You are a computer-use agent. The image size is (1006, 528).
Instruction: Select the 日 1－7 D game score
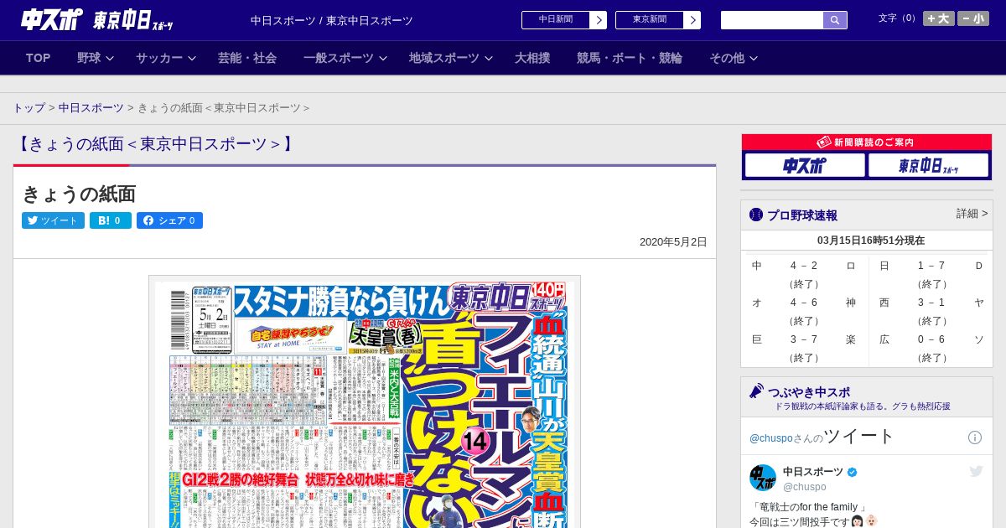(931, 274)
